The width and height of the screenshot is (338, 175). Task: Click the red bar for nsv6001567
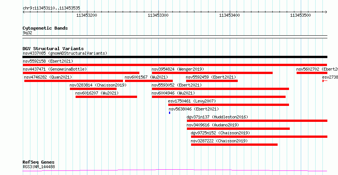click(149, 81)
